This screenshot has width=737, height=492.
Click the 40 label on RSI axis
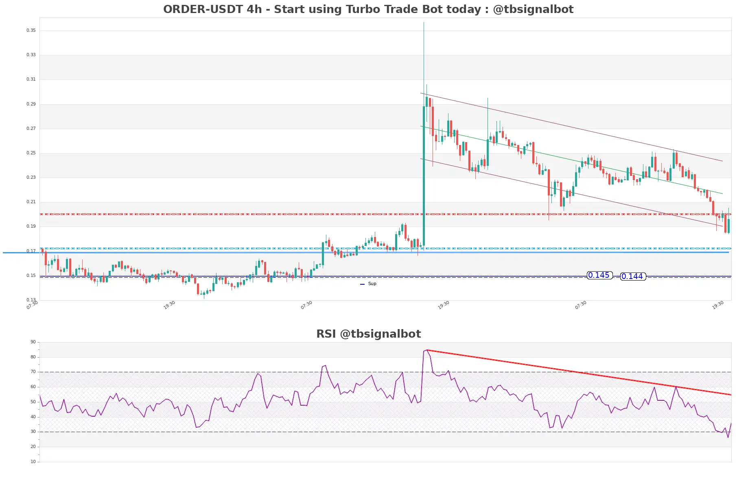point(33,417)
